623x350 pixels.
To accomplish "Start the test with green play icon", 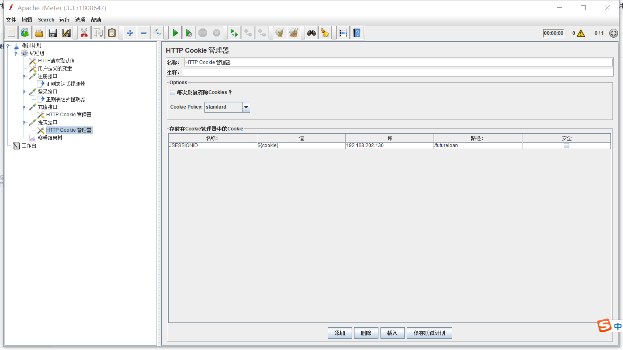I will [175, 33].
